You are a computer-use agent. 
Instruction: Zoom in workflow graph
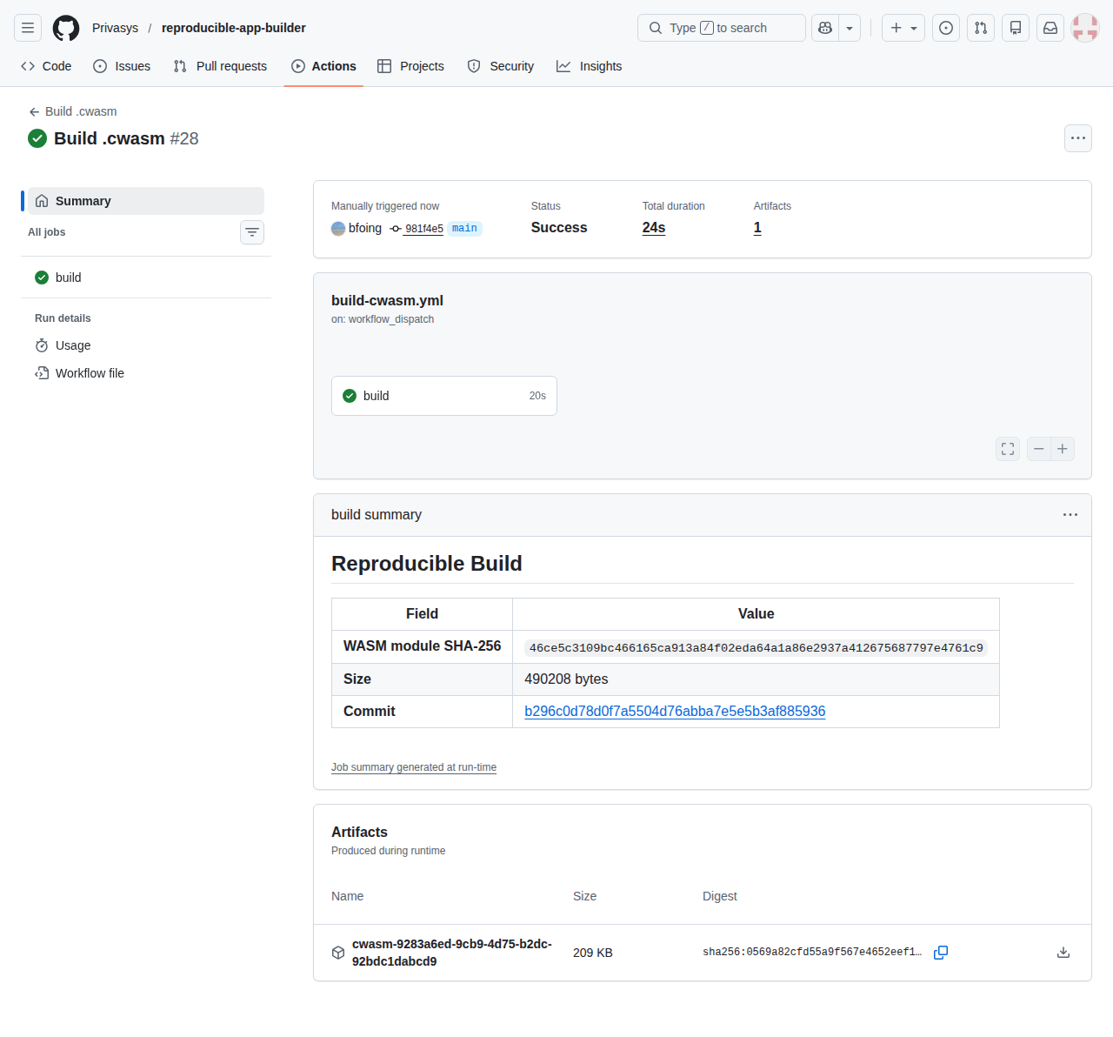point(1063,449)
